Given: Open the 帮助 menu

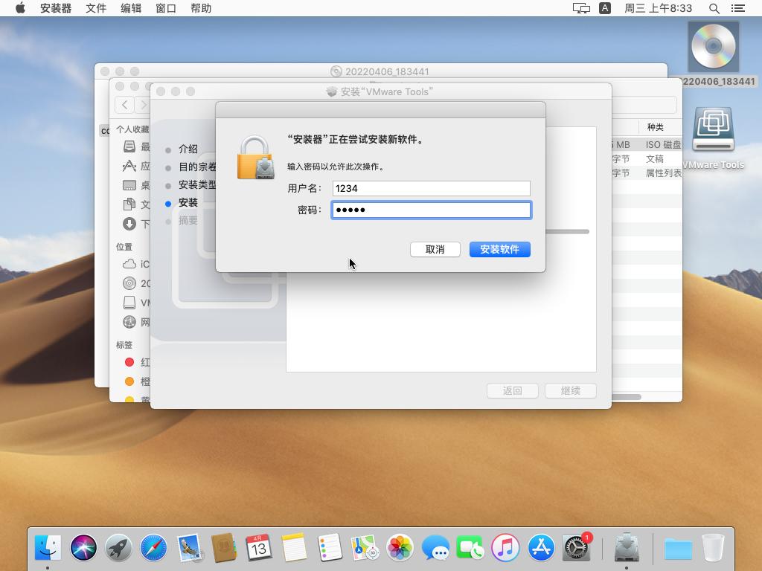Looking at the screenshot, I should [201, 8].
